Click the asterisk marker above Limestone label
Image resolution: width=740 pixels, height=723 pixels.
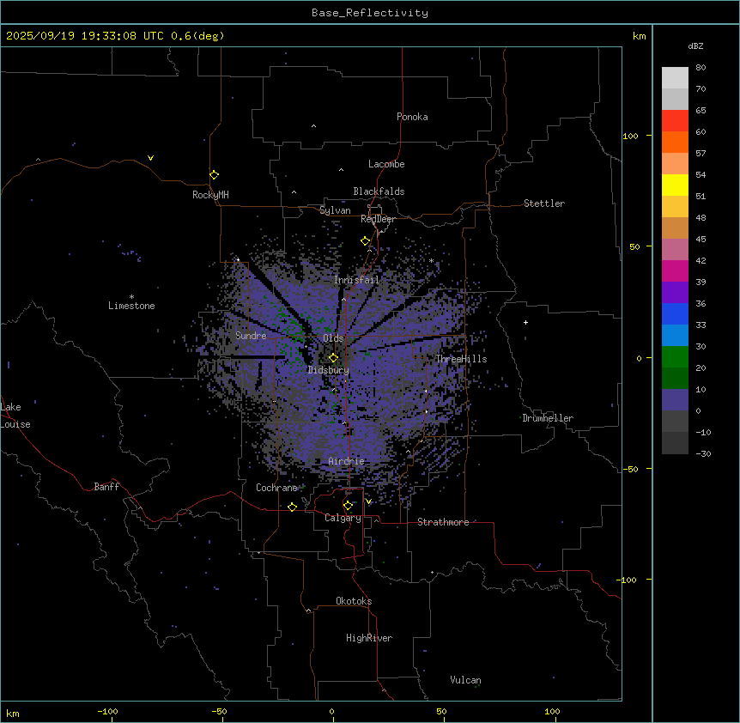tap(131, 296)
